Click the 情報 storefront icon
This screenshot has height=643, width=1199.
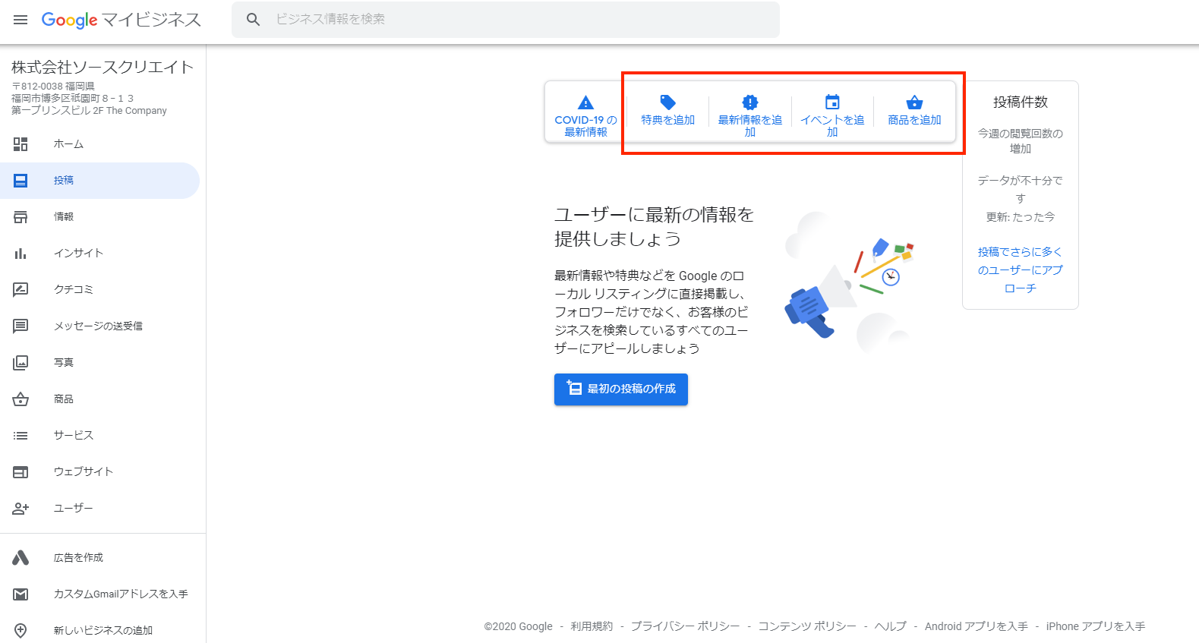[x=21, y=217]
